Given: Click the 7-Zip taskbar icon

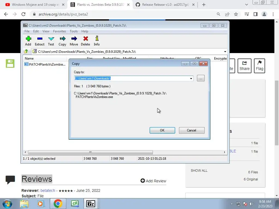Looking at the screenshot, I should (x=90, y=204).
